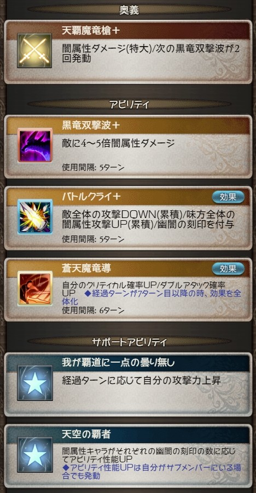Click the 黒竜双撃波+ ability title
Image resolution: width=256 pixels, height=493 pixels.
91,125
